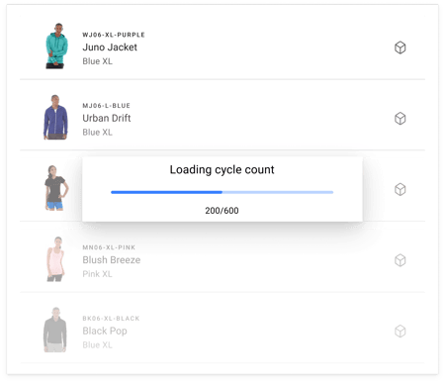Click Blue XL under Black Pop

point(97,345)
